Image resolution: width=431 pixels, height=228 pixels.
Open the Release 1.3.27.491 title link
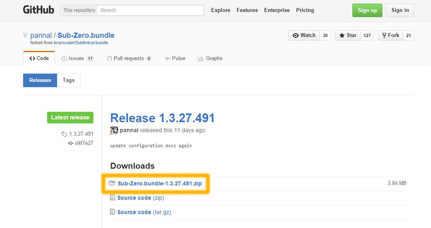162,118
